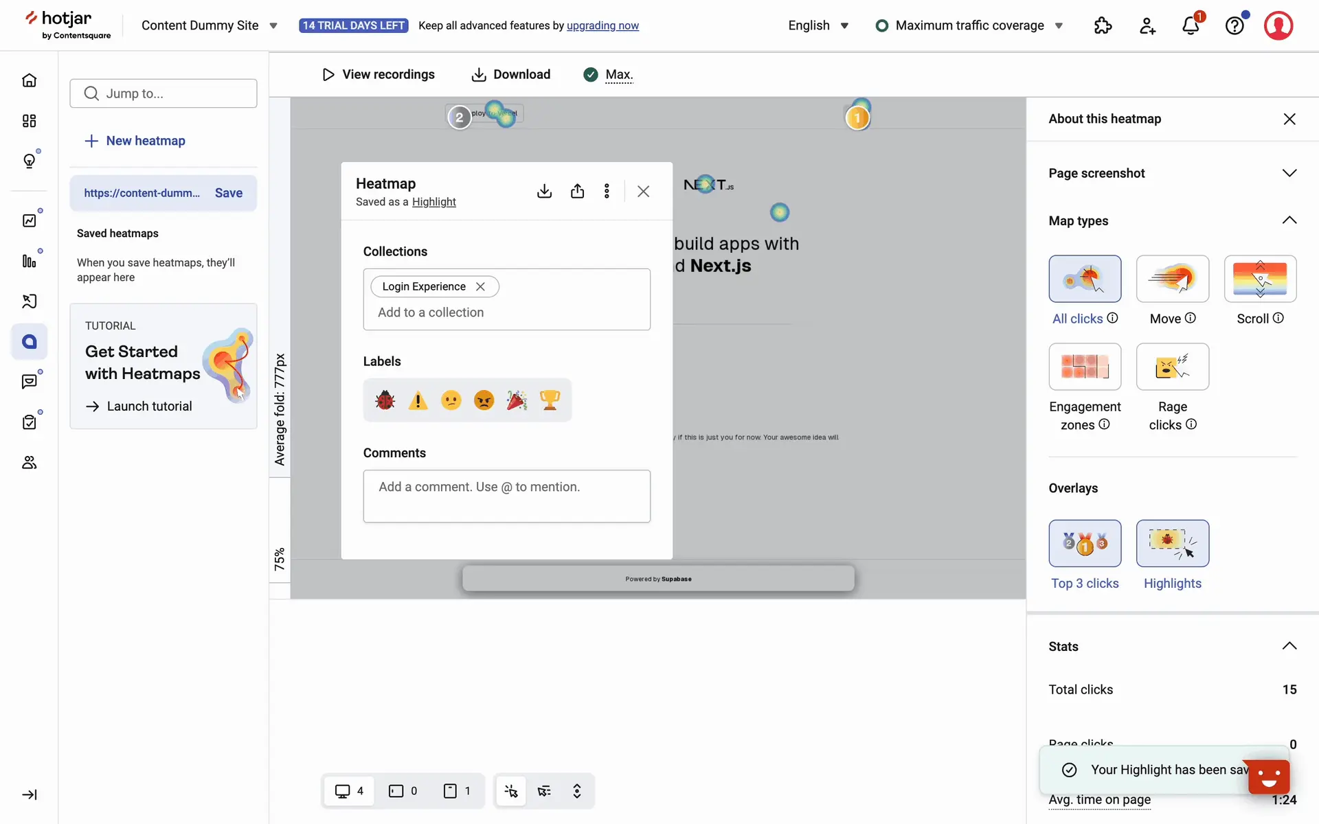This screenshot has height=824, width=1319.
Task: Open the English language dropdown
Action: coord(818,25)
